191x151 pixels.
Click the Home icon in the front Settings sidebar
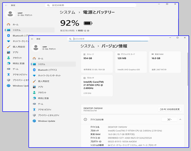pos(34,58)
